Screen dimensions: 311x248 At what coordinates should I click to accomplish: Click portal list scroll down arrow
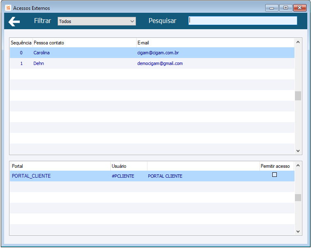[298, 231]
